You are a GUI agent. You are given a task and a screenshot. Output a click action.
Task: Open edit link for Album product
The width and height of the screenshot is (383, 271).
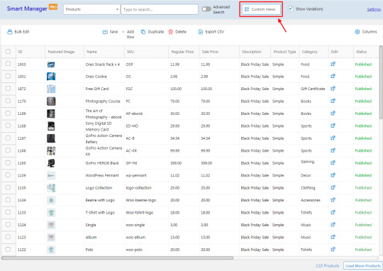(333, 237)
